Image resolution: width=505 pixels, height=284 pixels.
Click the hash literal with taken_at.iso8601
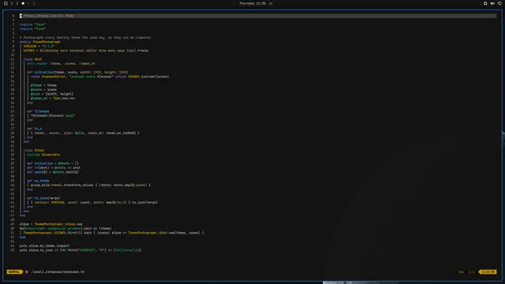pos(85,133)
